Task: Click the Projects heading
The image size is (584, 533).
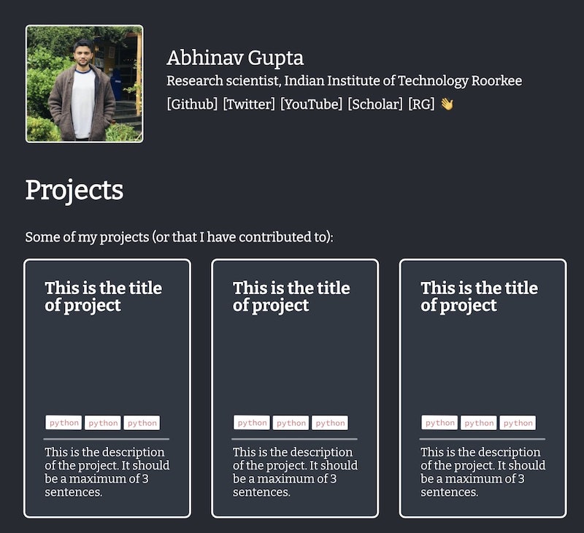Action: [x=75, y=188]
